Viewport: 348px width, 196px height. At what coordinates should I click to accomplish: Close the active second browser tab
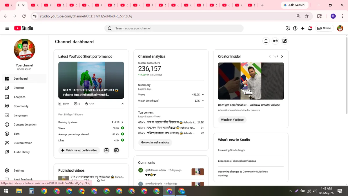(23, 5)
